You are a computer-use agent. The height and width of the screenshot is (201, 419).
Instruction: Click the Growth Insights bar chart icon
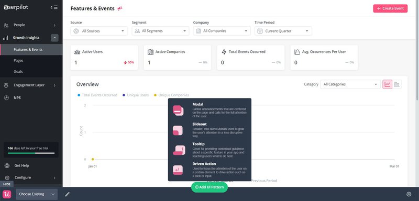tap(5, 38)
